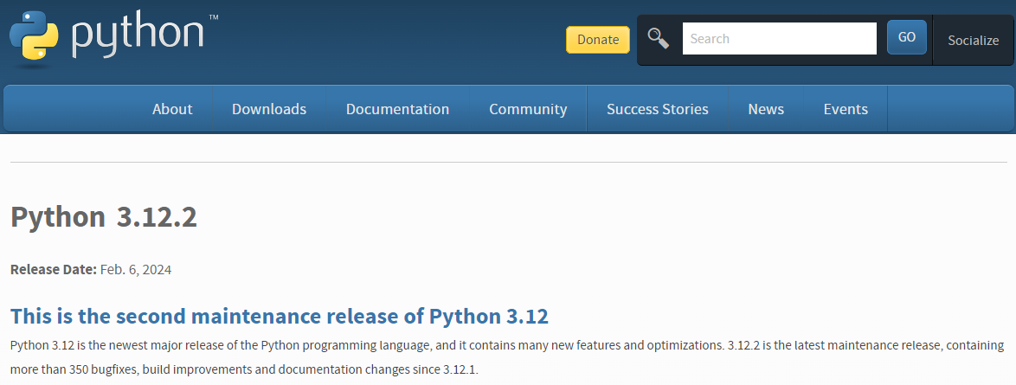Open the Events navigation menu
This screenshot has height=385, width=1016.
pyautogui.click(x=846, y=109)
